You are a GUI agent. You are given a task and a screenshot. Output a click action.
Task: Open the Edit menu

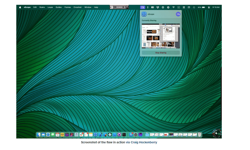(x=35, y=7)
